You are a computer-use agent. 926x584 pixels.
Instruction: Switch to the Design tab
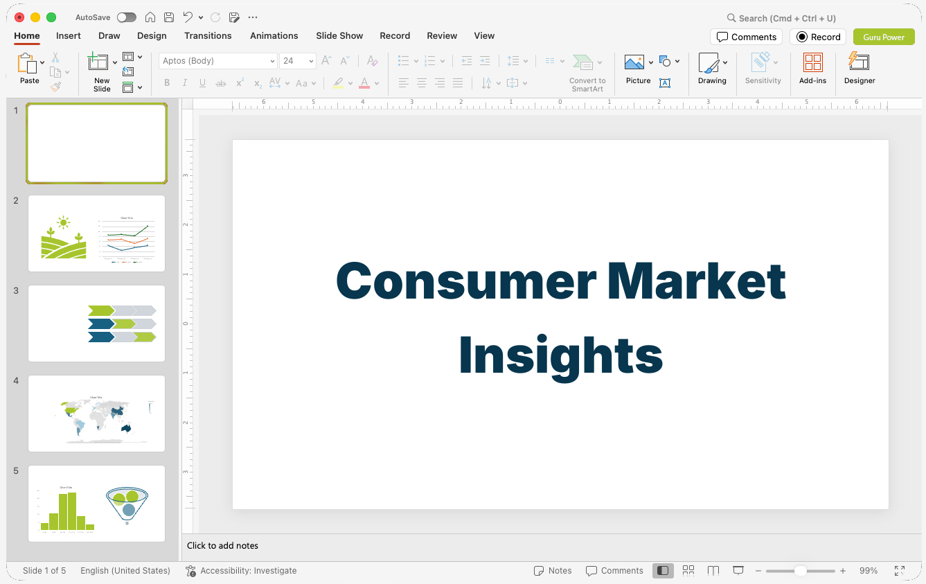click(152, 36)
